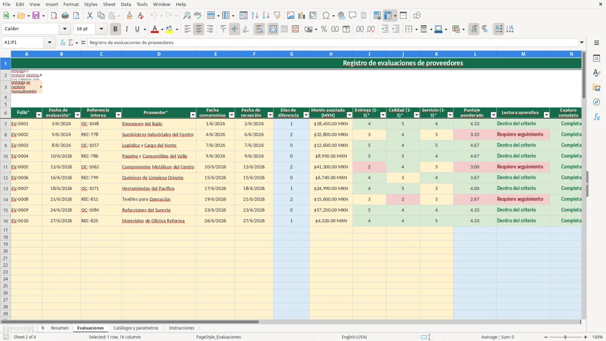Click the Clear Direct Formatting icon
Image resolution: width=606 pixels, height=341 pixels.
140,16
